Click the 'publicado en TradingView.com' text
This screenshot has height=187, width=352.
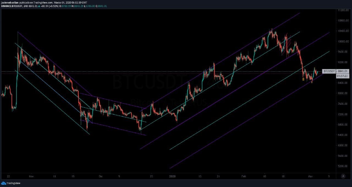click(36, 2)
